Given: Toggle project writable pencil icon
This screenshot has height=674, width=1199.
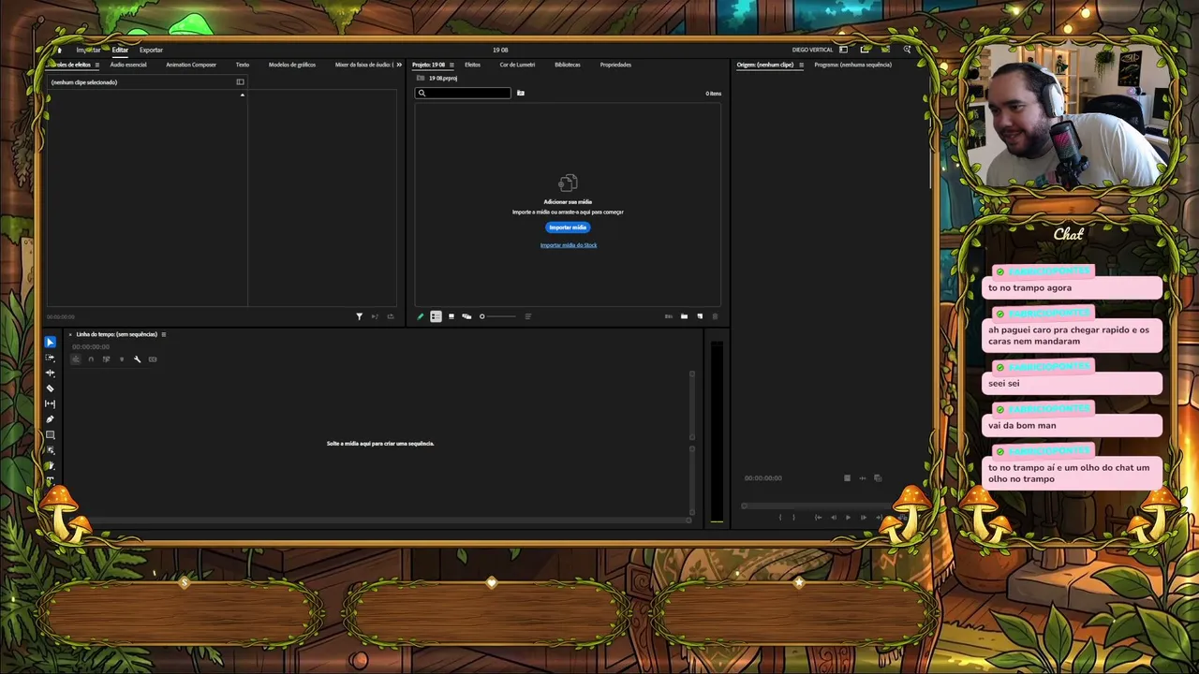Looking at the screenshot, I should tap(421, 316).
